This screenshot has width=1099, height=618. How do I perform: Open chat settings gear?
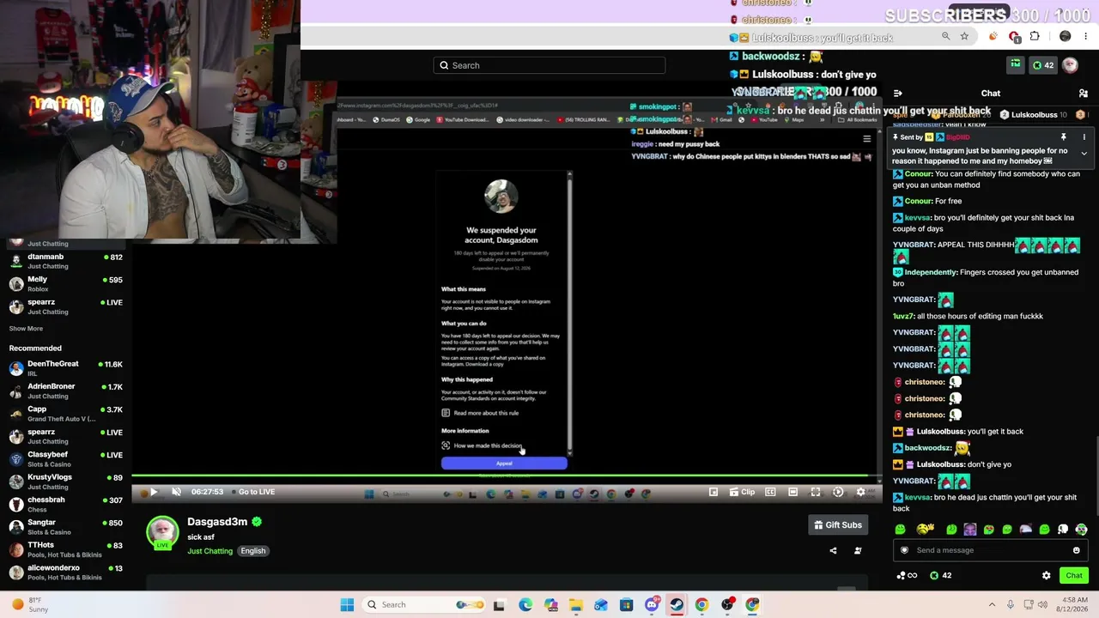pos(1047,576)
